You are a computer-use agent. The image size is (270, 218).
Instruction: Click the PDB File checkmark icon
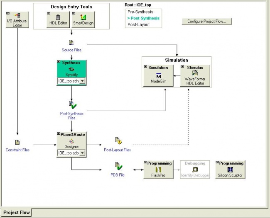click(118, 166)
